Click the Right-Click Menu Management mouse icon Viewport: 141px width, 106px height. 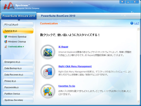point(48,72)
